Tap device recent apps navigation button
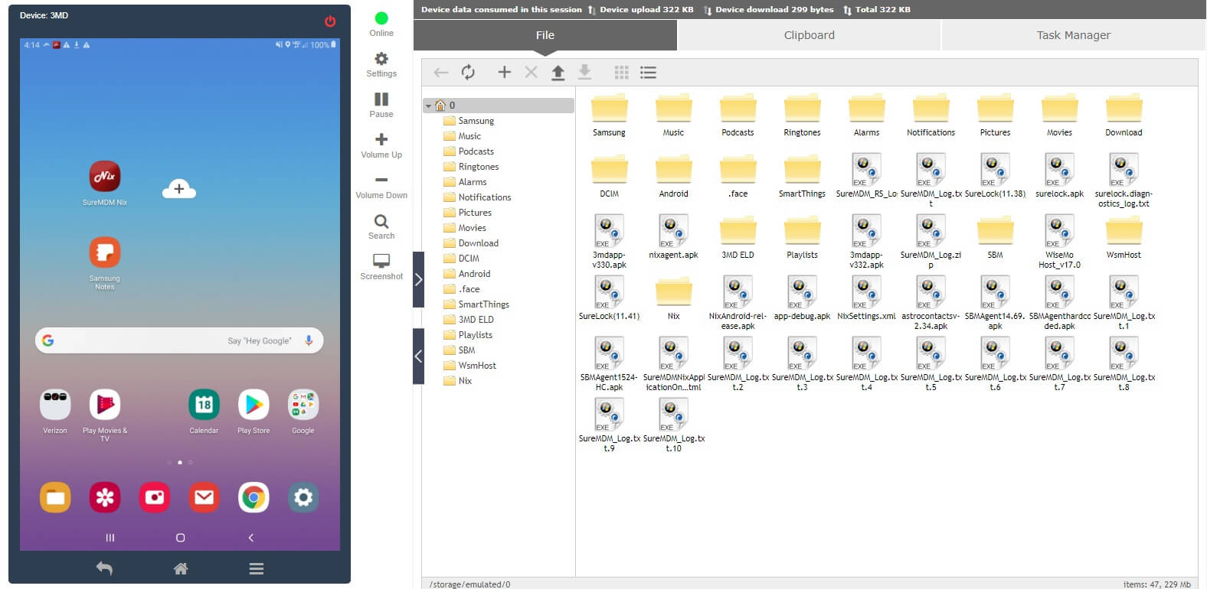 [x=110, y=538]
